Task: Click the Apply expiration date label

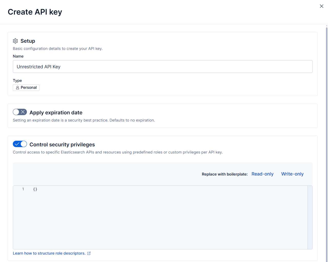Action: (x=56, y=113)
